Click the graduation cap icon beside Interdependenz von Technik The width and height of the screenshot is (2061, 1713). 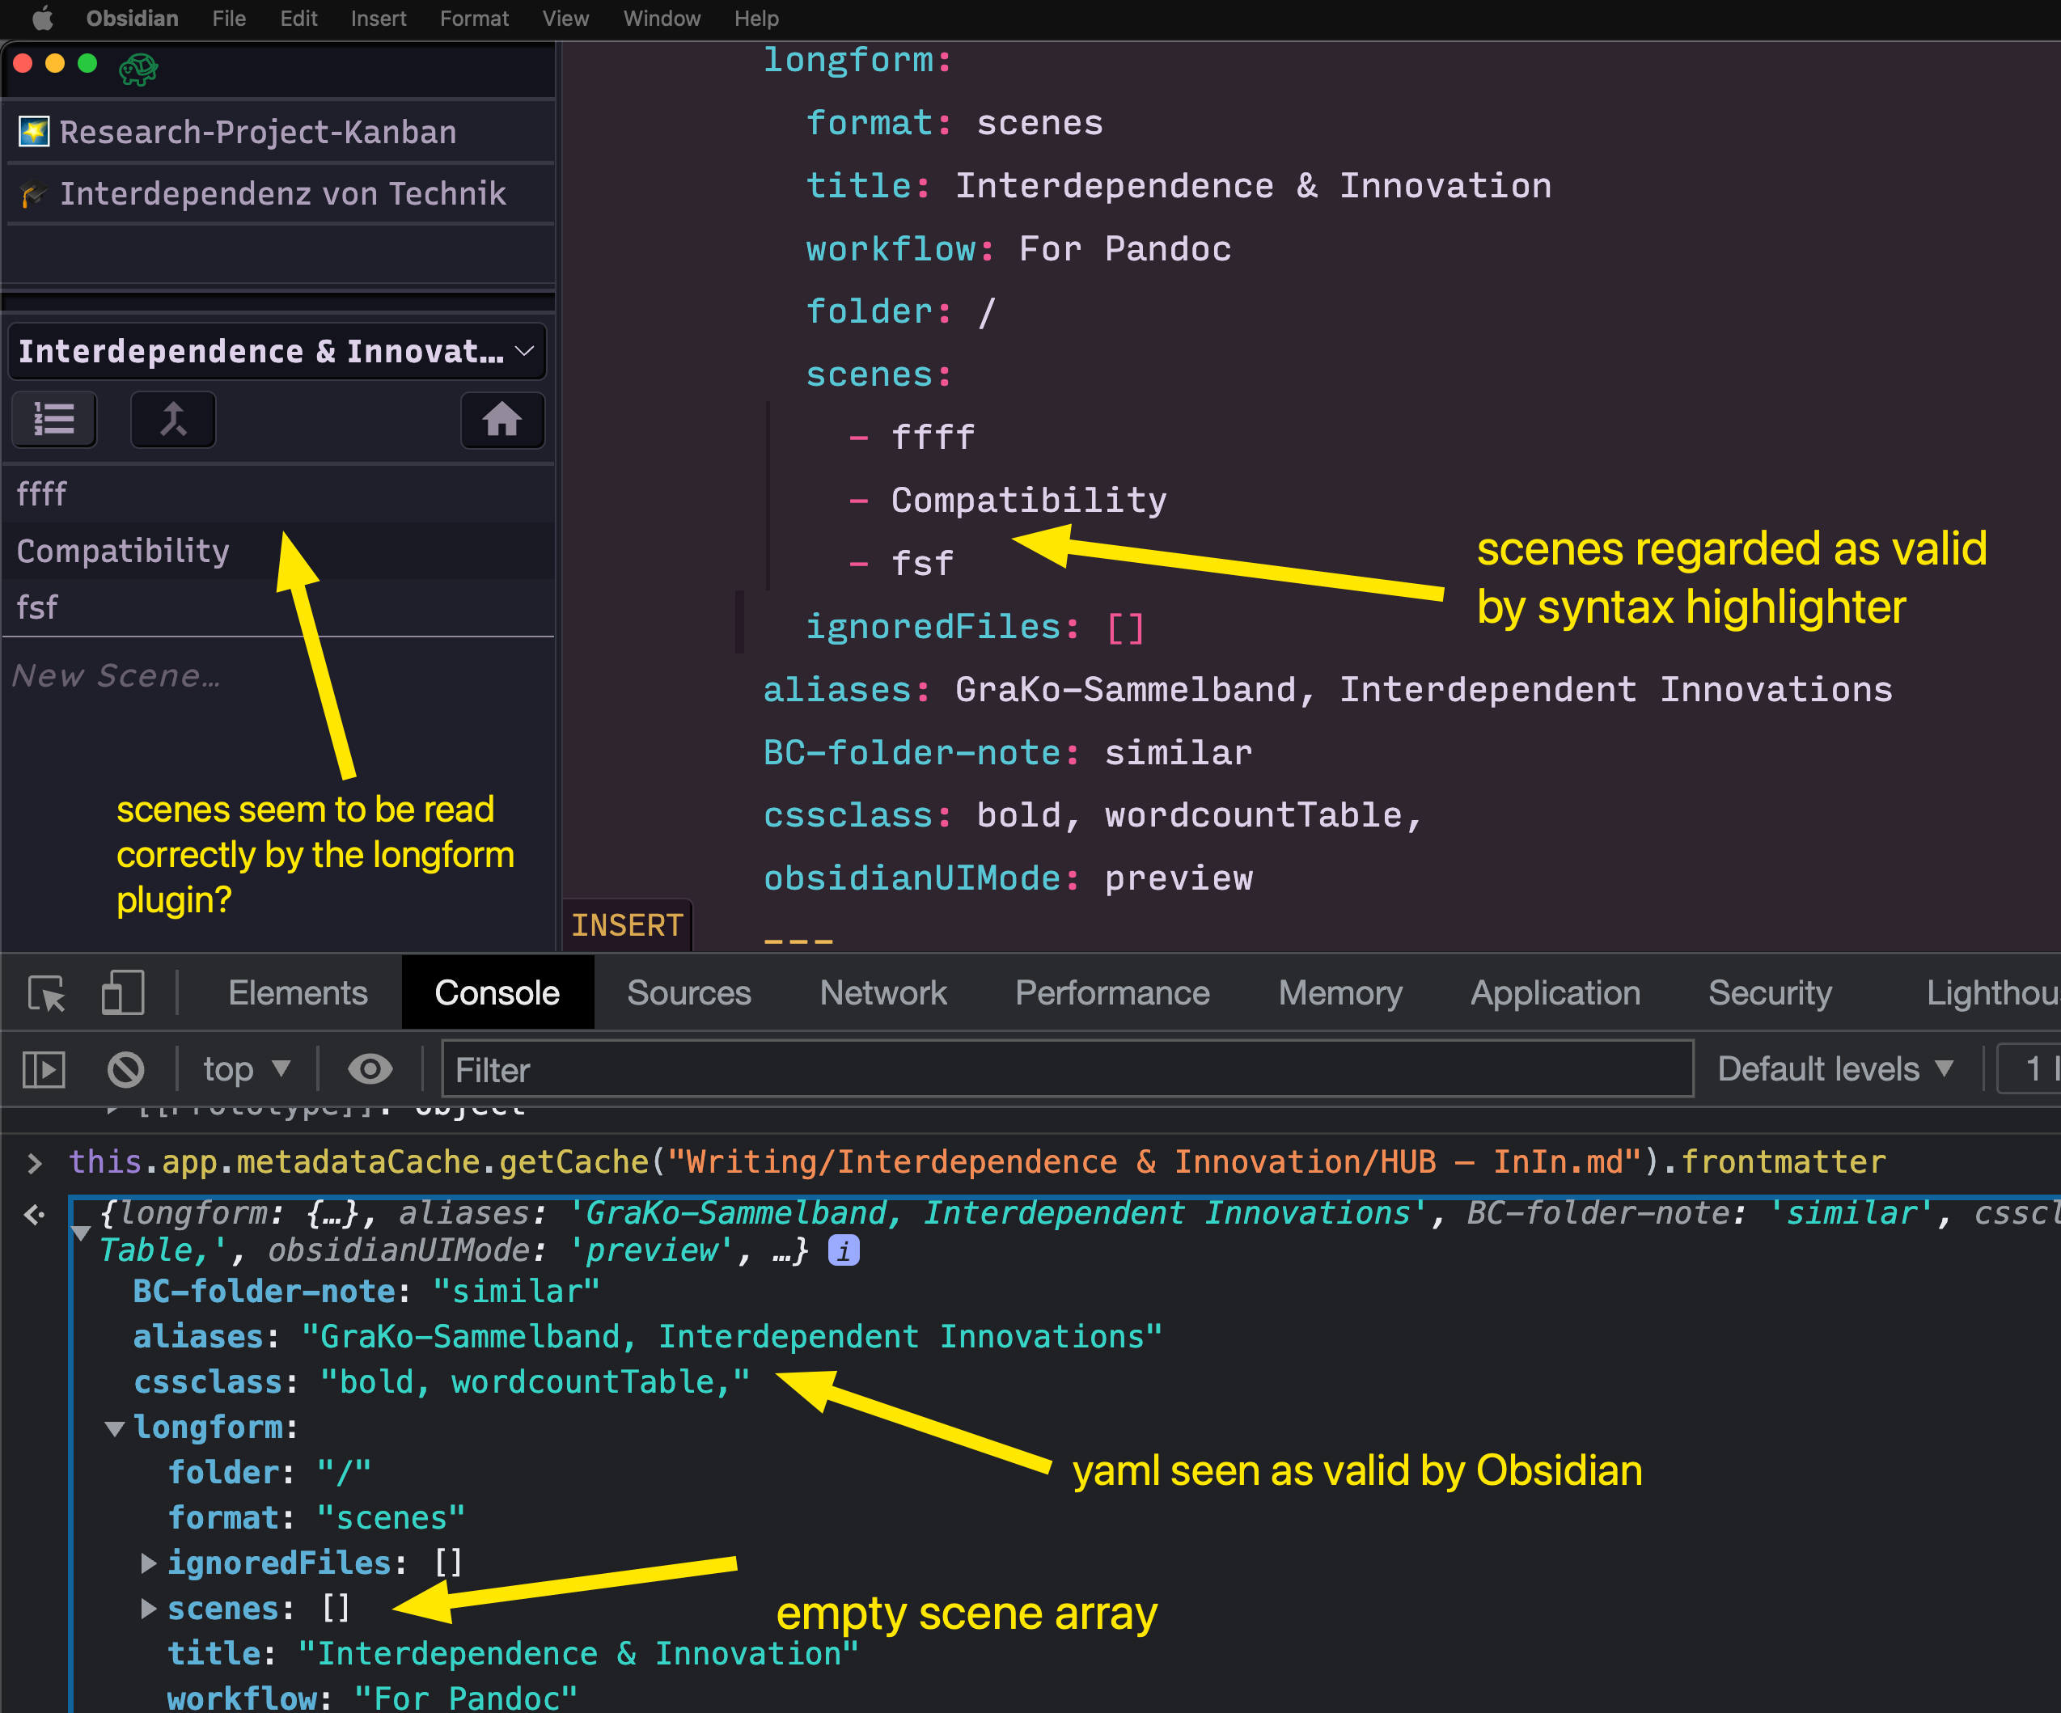coord(32,193)
